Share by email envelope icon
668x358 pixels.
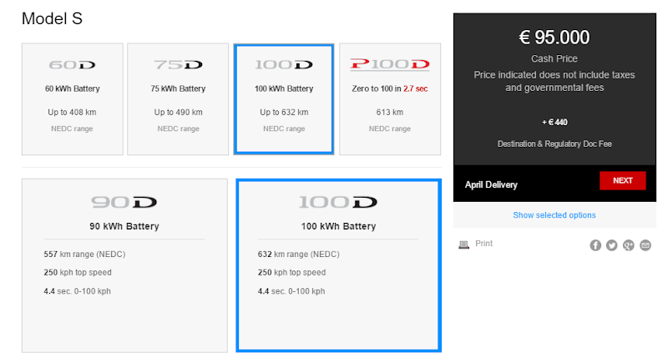pyautogui.click(x=645, y=245)
